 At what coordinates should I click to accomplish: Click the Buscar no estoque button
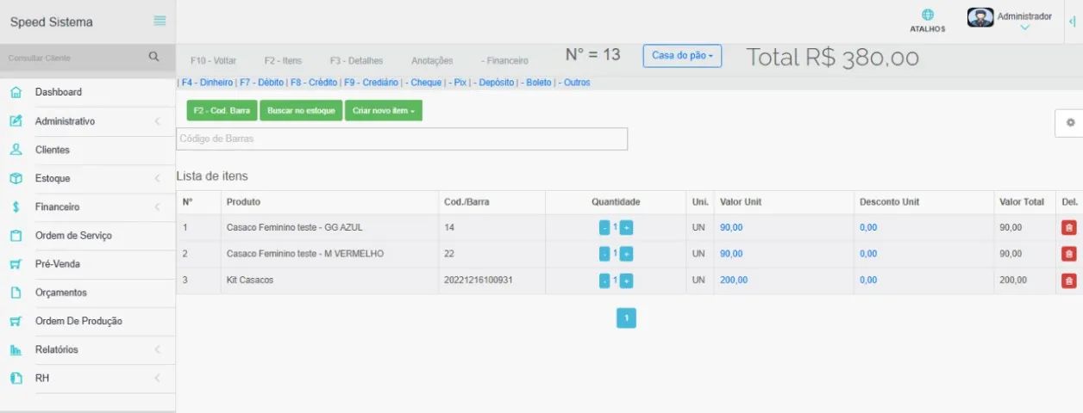[301, 111]
